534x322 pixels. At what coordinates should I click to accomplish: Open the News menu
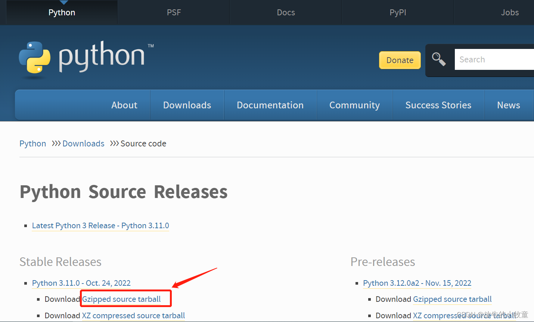(x=508, y=105)
